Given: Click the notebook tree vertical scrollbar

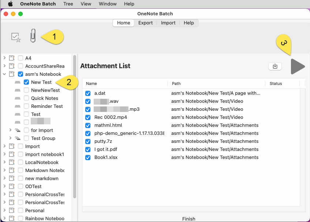Looking at the screenshot, I should click(x=75, y=126).
